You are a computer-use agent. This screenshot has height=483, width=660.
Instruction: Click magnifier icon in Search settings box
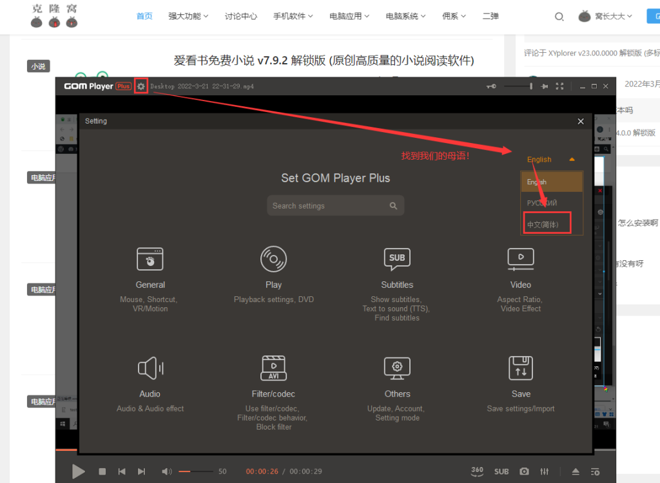(393, 205)
